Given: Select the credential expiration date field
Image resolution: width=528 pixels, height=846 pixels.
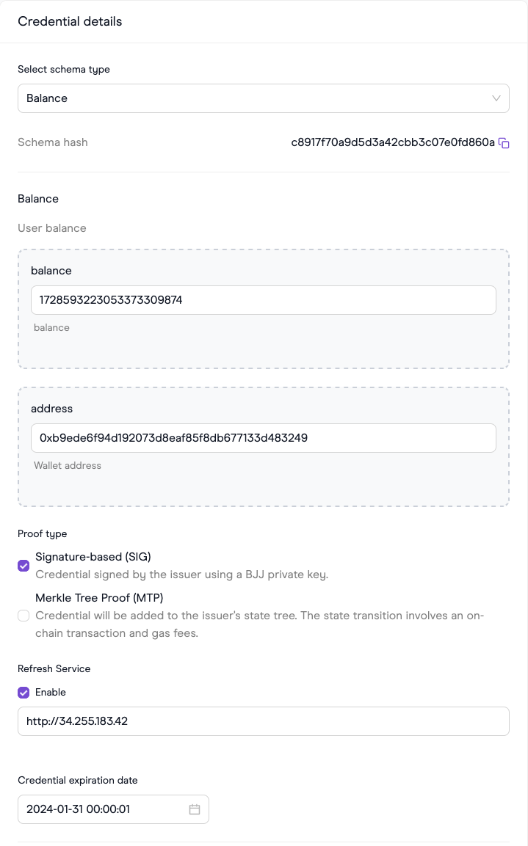Looking at the screenshot, I should (113, 809).
